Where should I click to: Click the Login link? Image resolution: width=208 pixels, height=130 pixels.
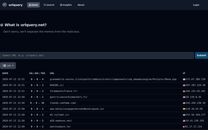pyautogui.click(x=196, y=5)
